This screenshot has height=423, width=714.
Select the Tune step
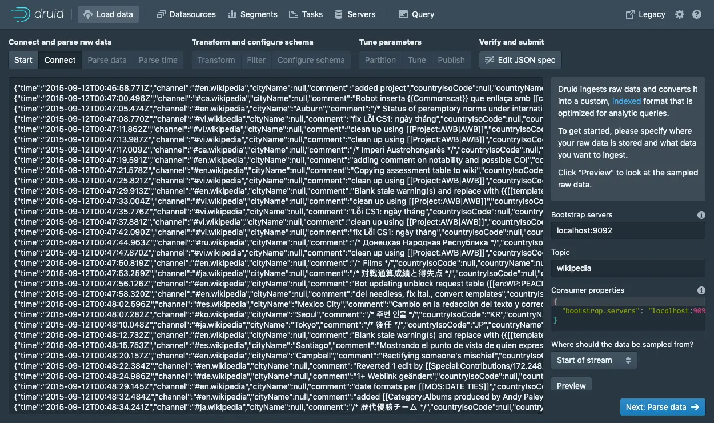(x=417, y=60)
